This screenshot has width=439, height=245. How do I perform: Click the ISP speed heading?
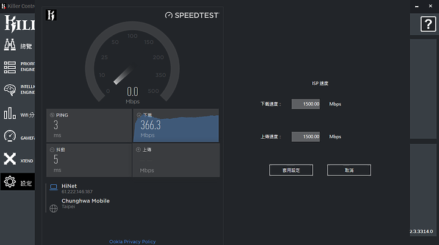(x=320, y=83)
